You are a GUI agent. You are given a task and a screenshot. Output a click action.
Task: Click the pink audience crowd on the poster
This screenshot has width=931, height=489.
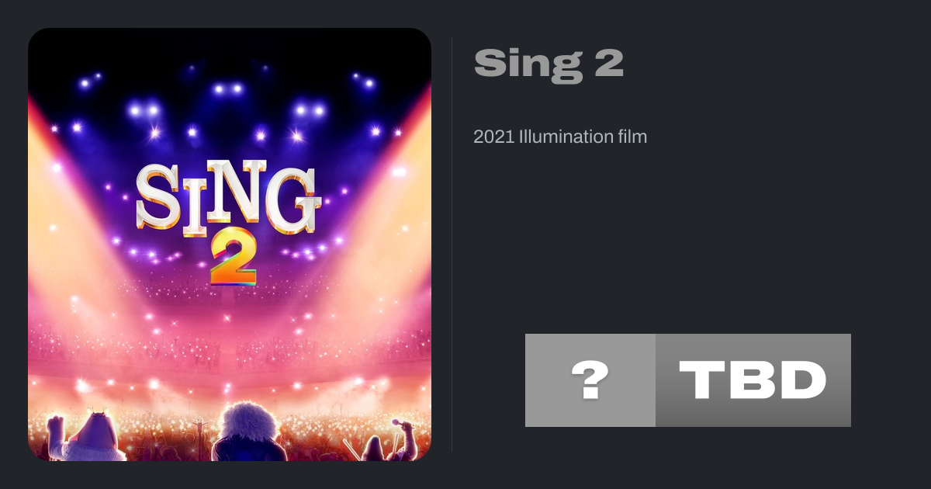[x=229, y=349]
